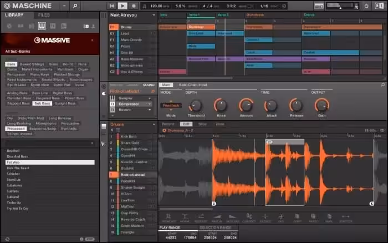Open the Drums group dropdown in pattern editor

click(154, 124)
